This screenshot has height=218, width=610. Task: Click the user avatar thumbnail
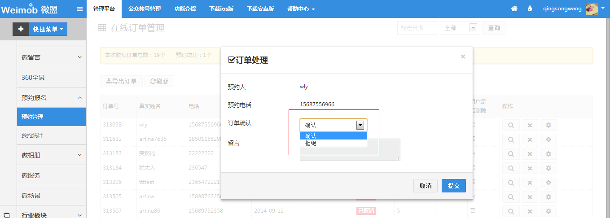pyautogui.click(x=592, y=9)
